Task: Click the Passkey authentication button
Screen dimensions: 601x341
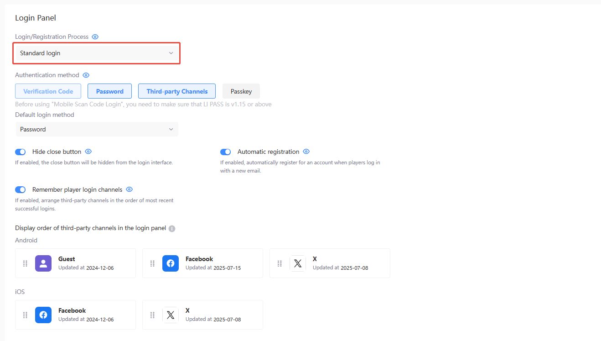Action: (x=241, y=91)
